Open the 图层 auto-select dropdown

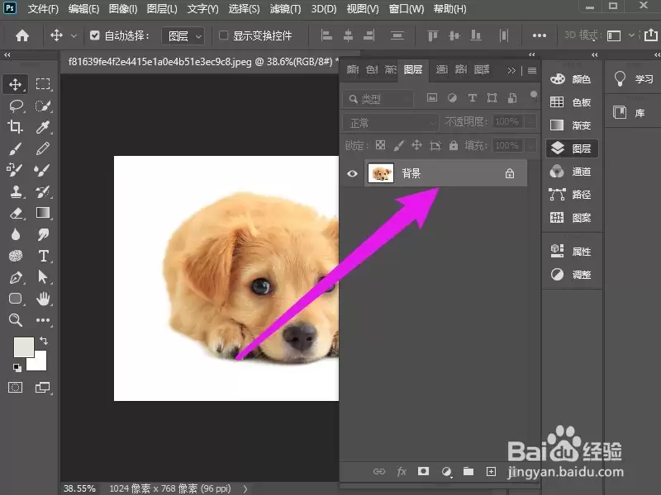pos(183,36)
